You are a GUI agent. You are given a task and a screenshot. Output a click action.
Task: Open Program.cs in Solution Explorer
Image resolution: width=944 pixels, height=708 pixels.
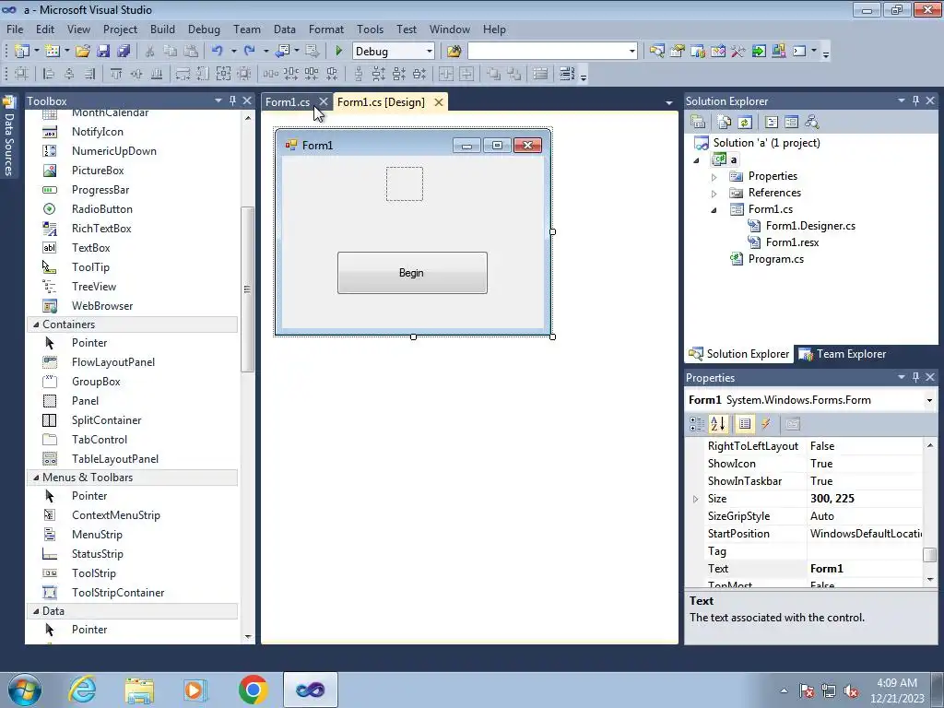pos(775,259)
